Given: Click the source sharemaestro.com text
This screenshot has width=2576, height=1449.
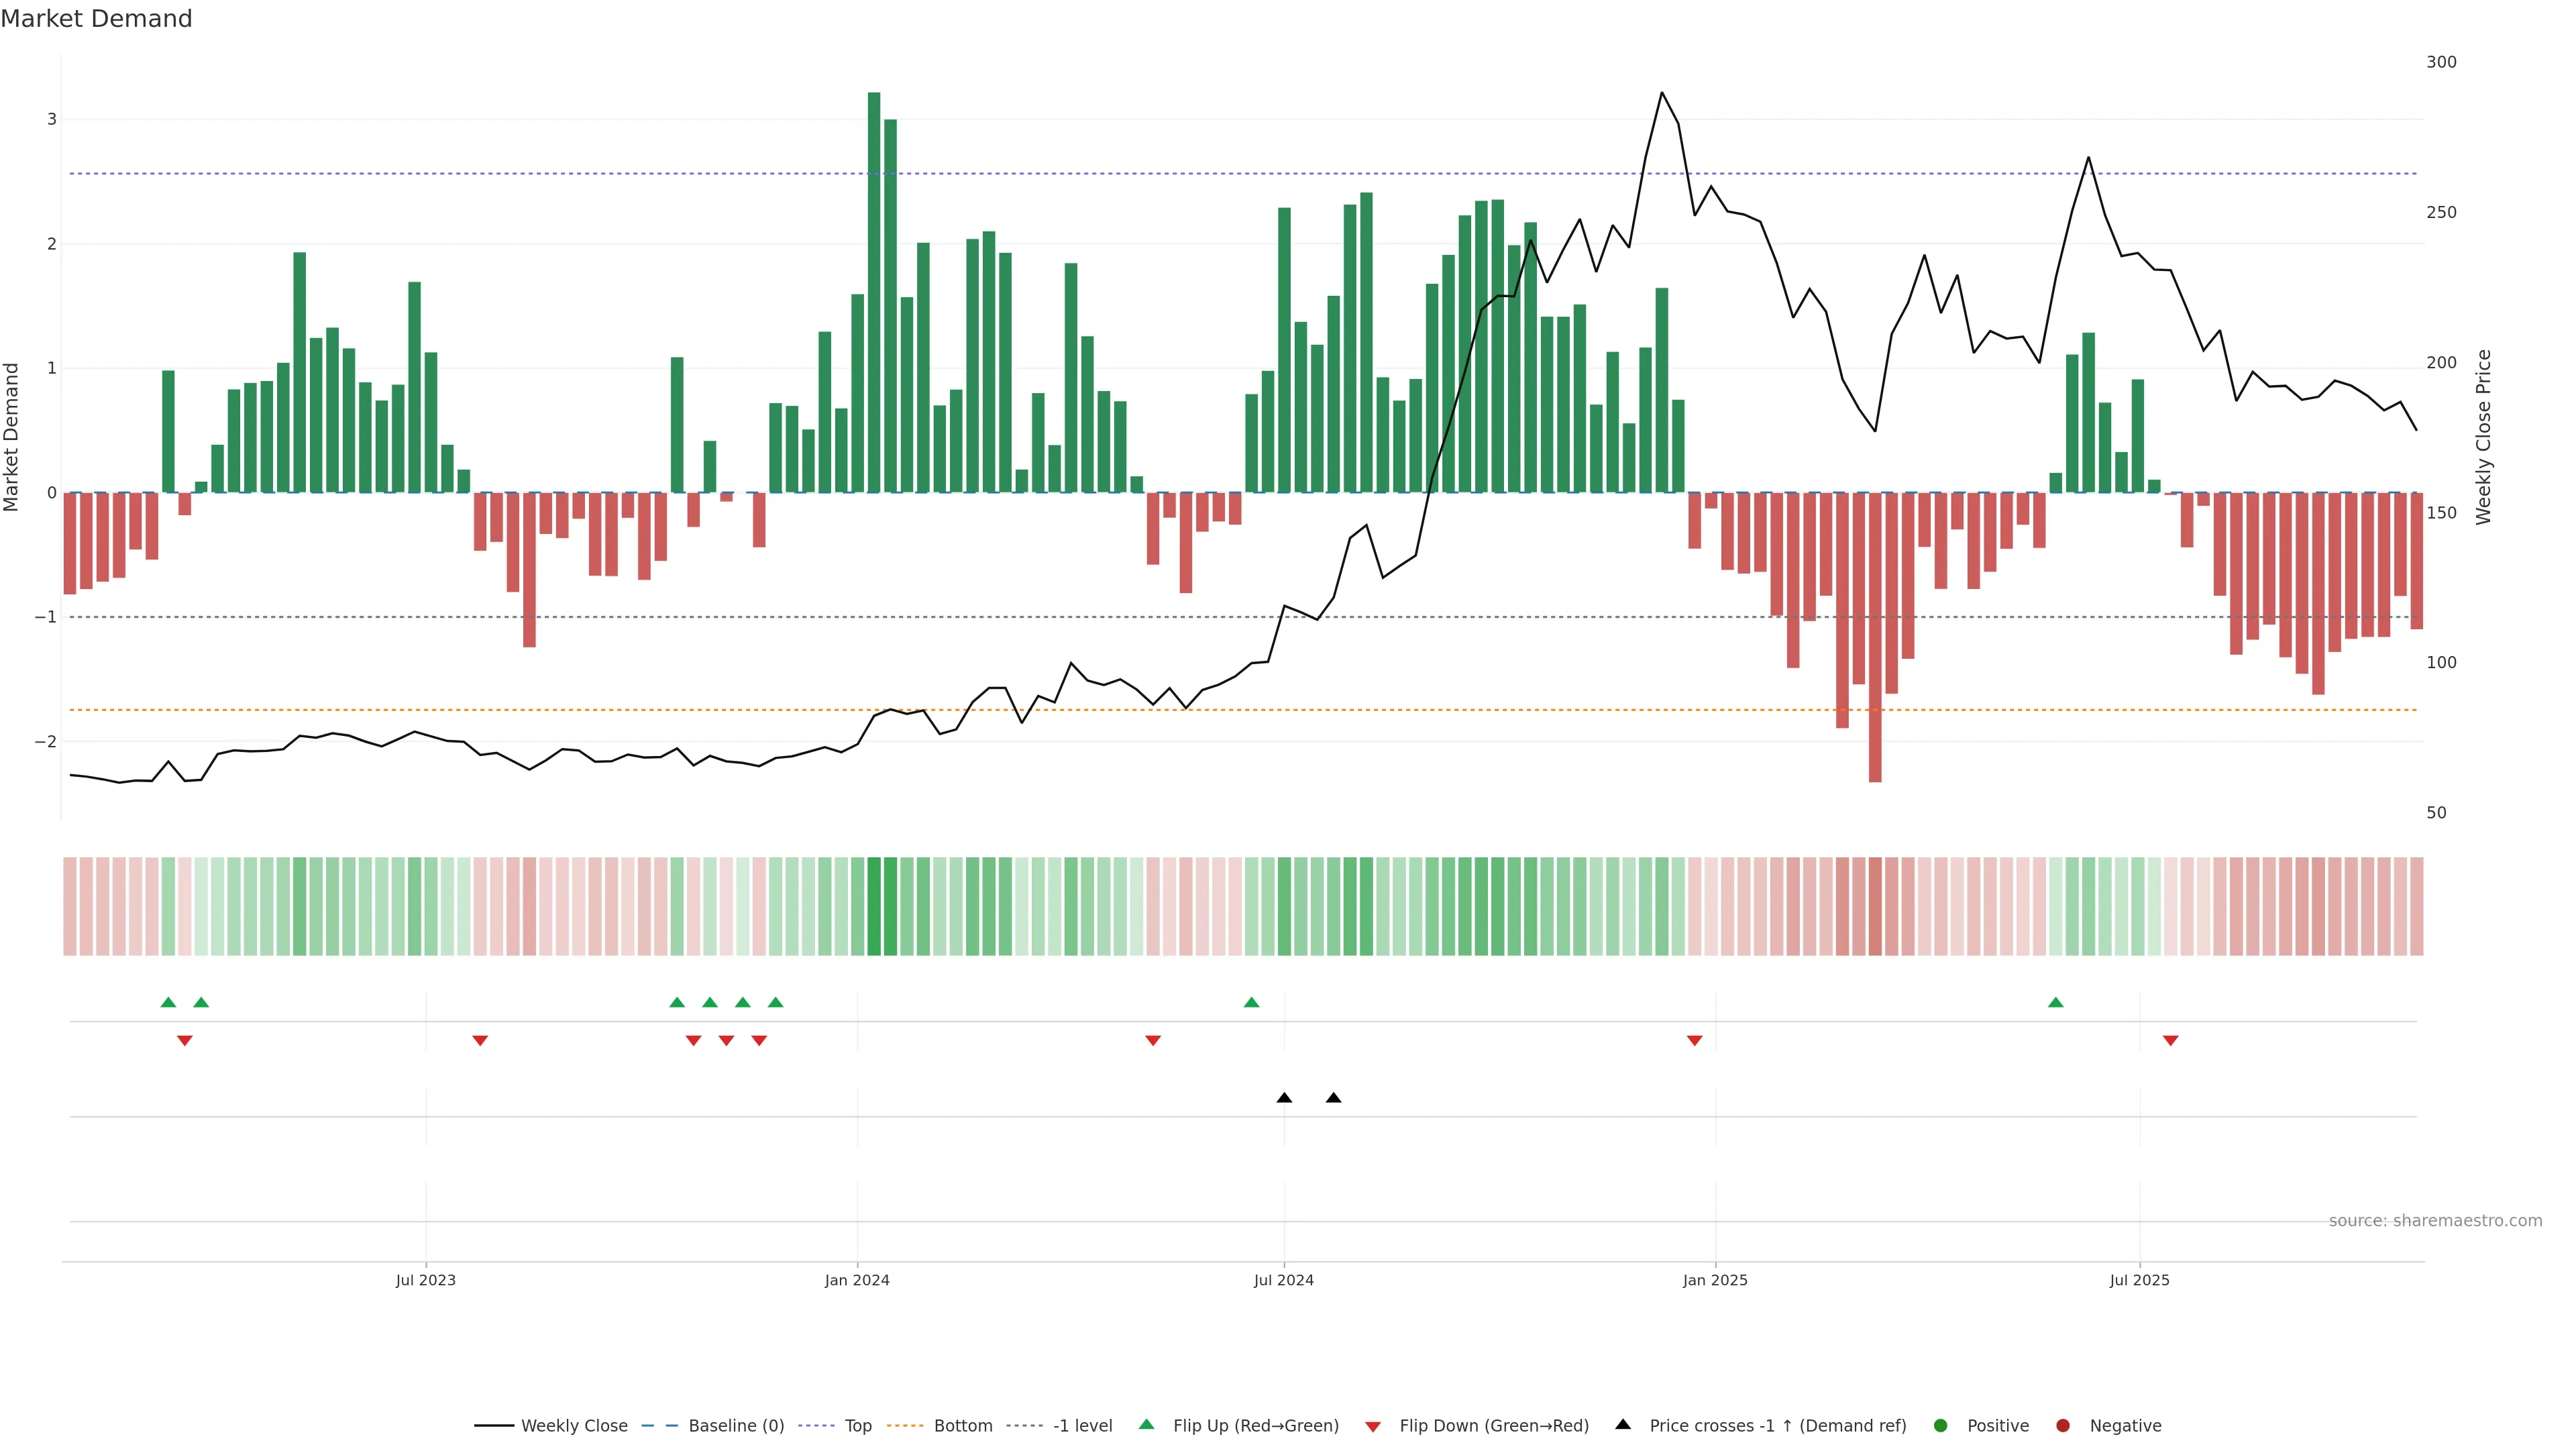Looking at the screenshot, I should pos(2435,1221).
